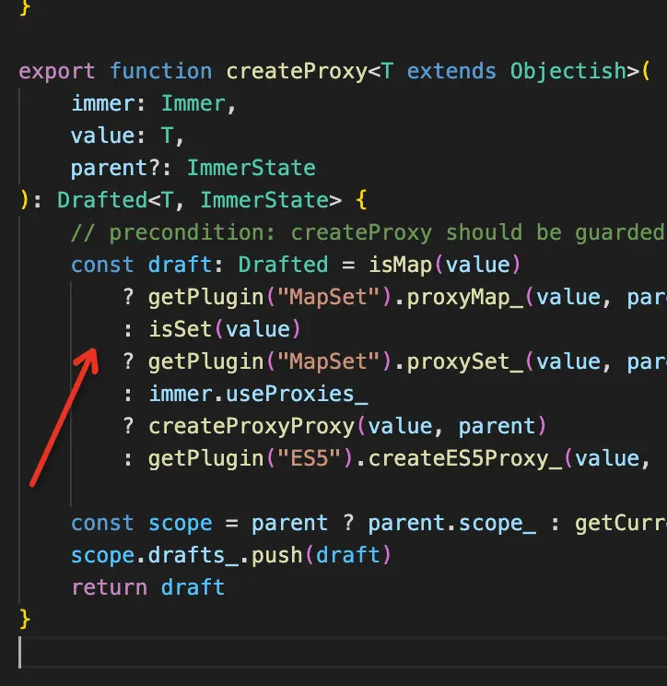Click the proxyMap_ method name
667x686 pixels.
[x=465, y=298]
